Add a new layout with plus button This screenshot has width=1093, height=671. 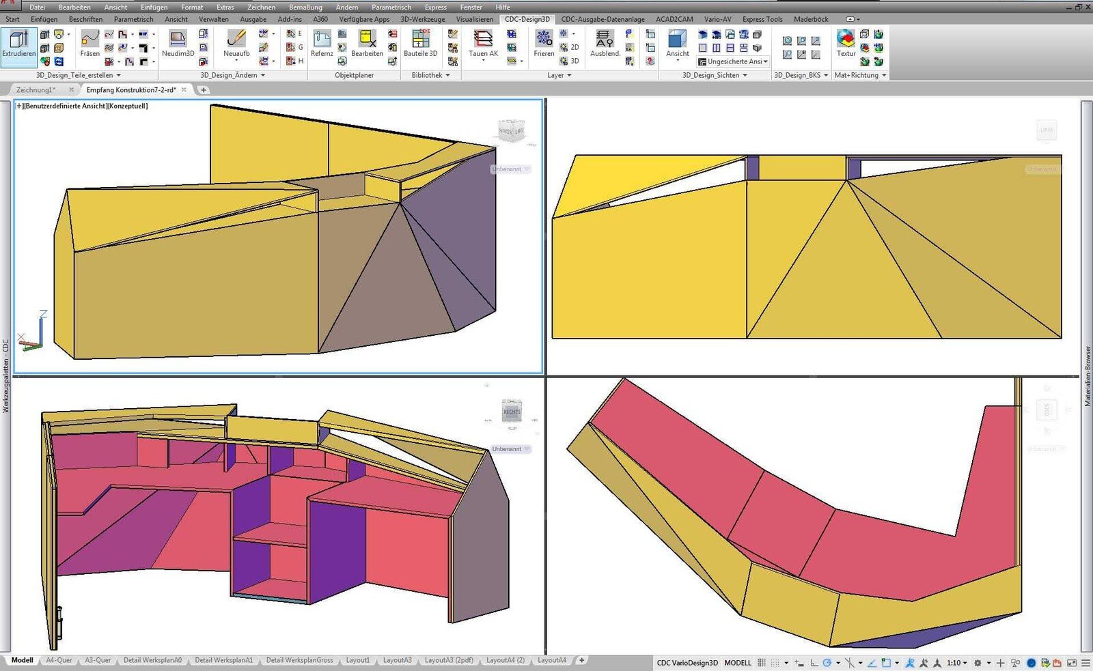[581, 660]
